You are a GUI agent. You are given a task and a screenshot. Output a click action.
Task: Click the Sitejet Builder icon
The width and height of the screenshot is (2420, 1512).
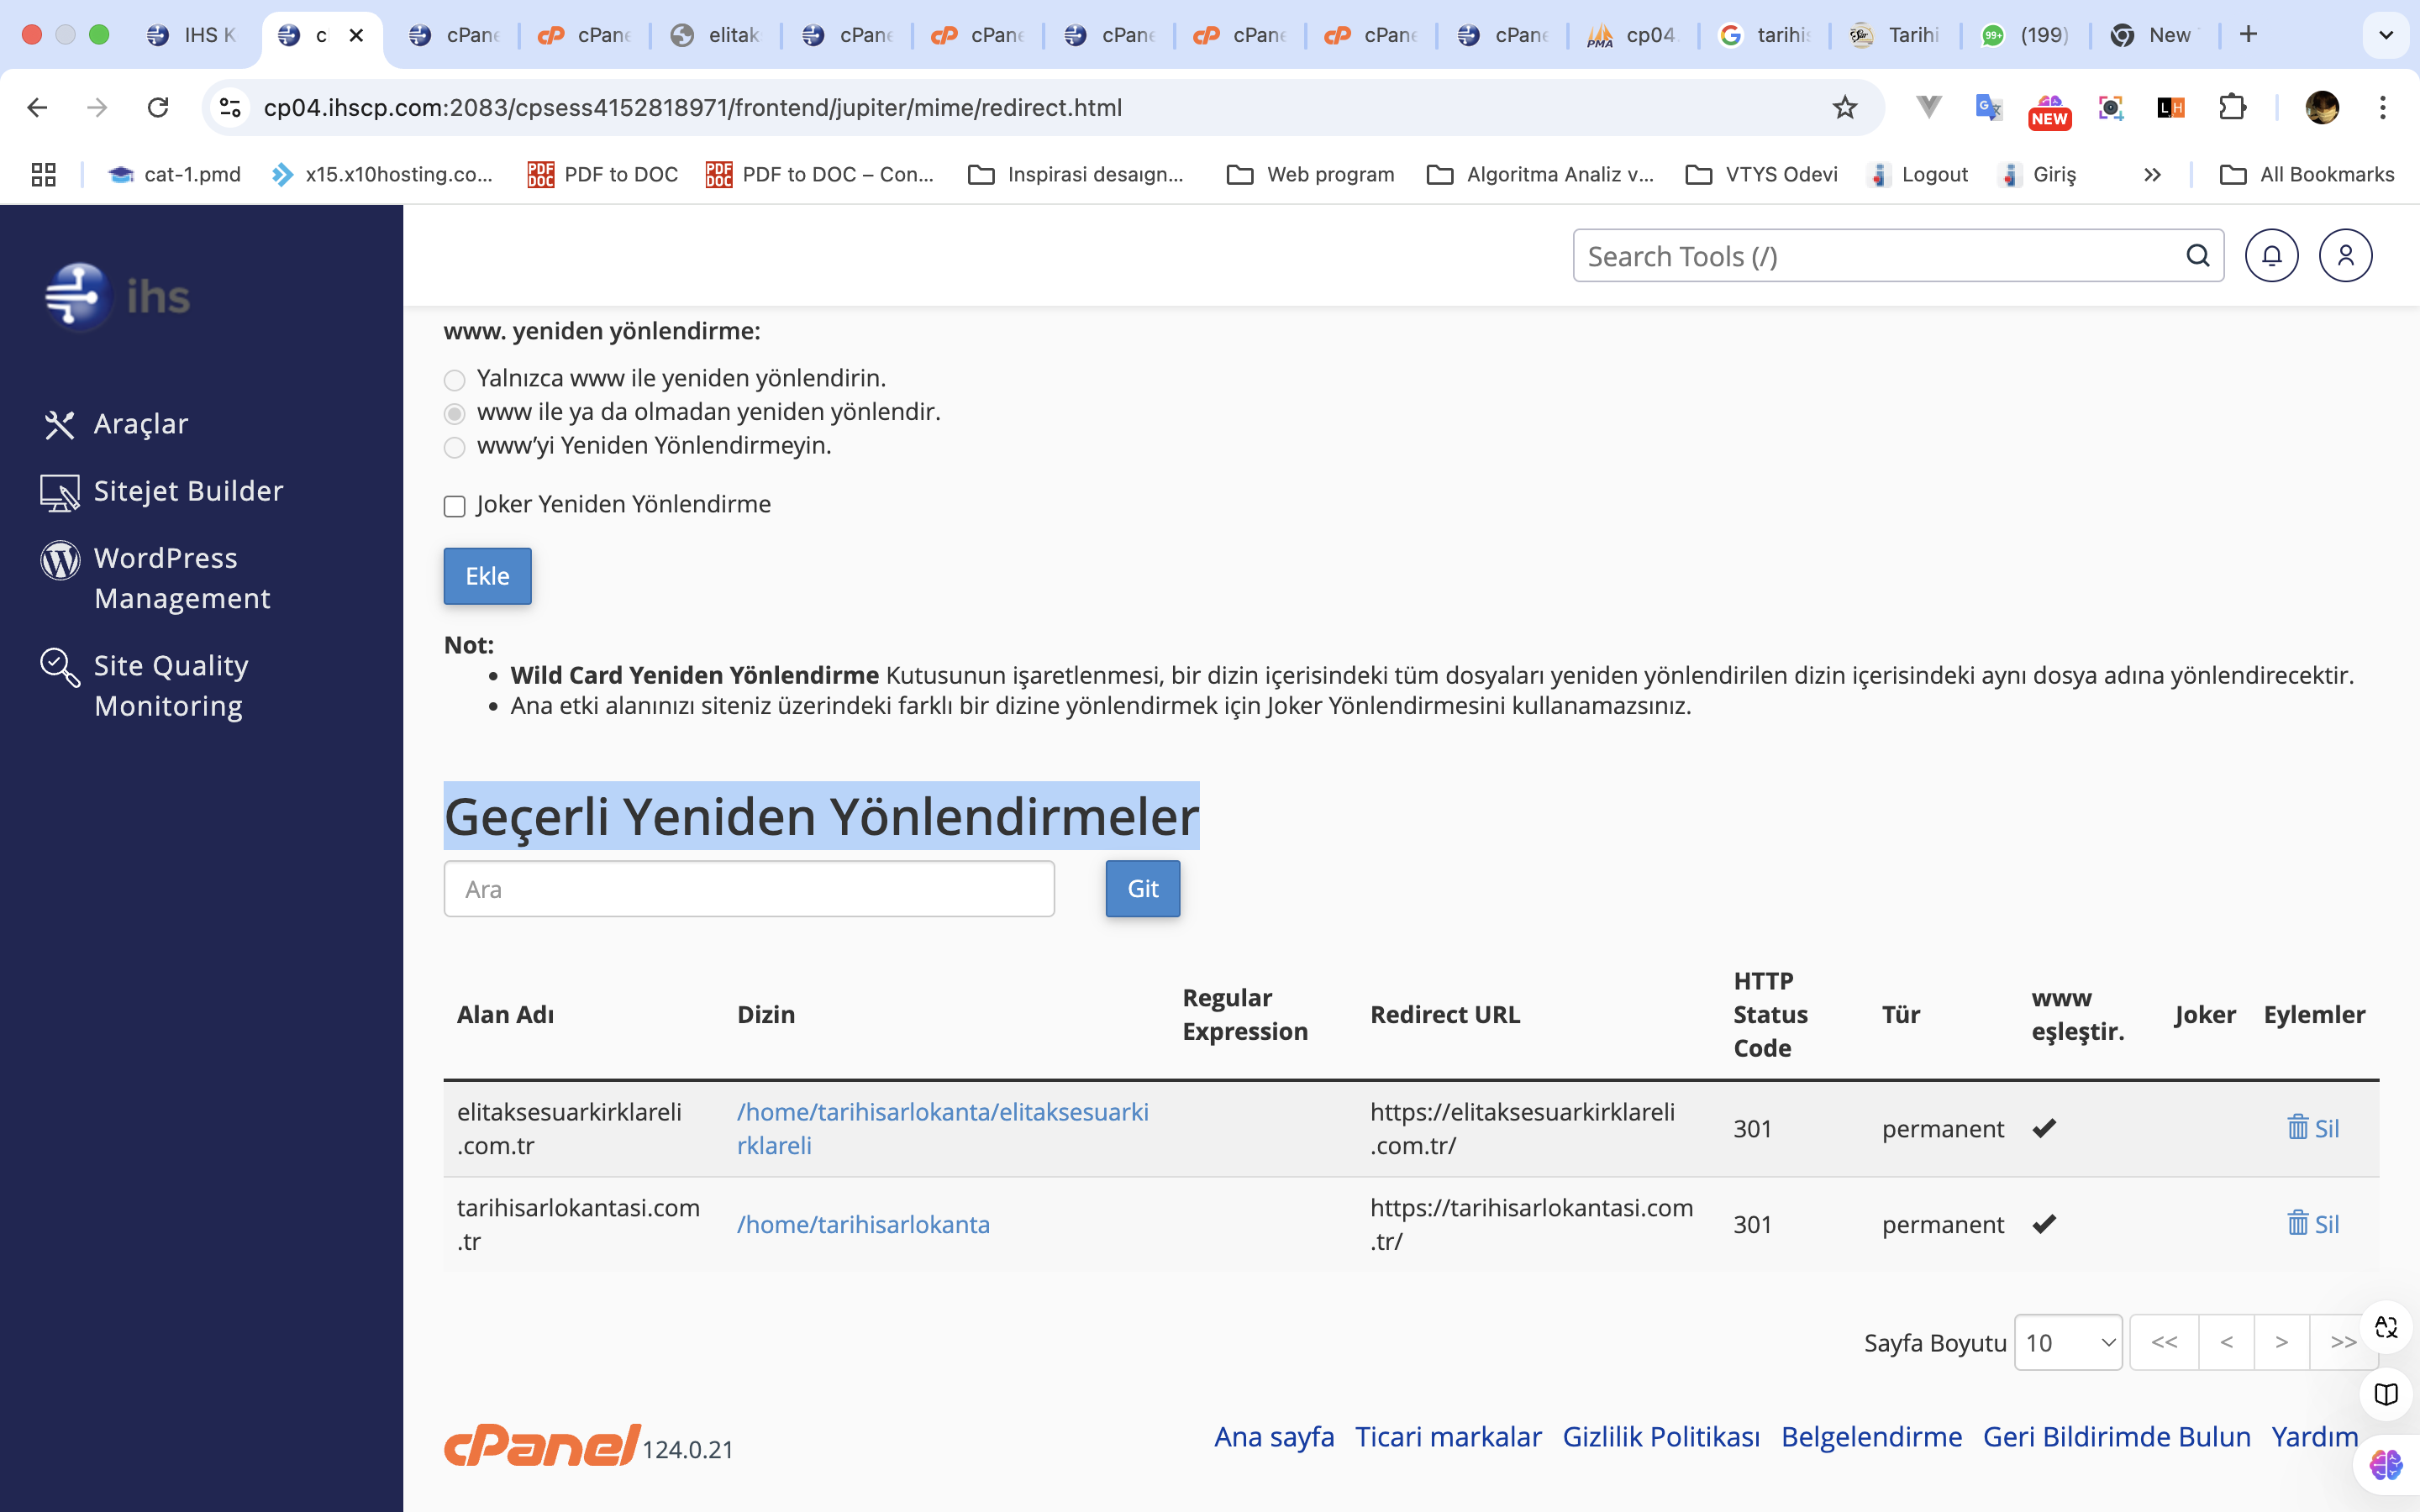tap(59, 492)
